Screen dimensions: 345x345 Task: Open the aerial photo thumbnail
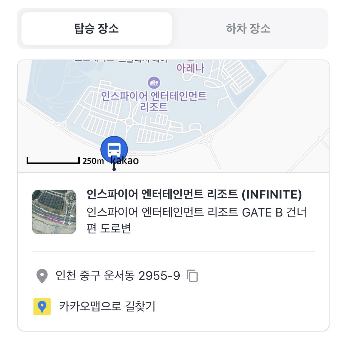[54, 212]
